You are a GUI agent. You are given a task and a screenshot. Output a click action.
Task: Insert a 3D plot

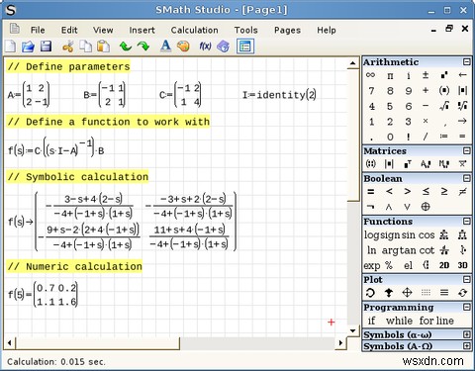462,265
